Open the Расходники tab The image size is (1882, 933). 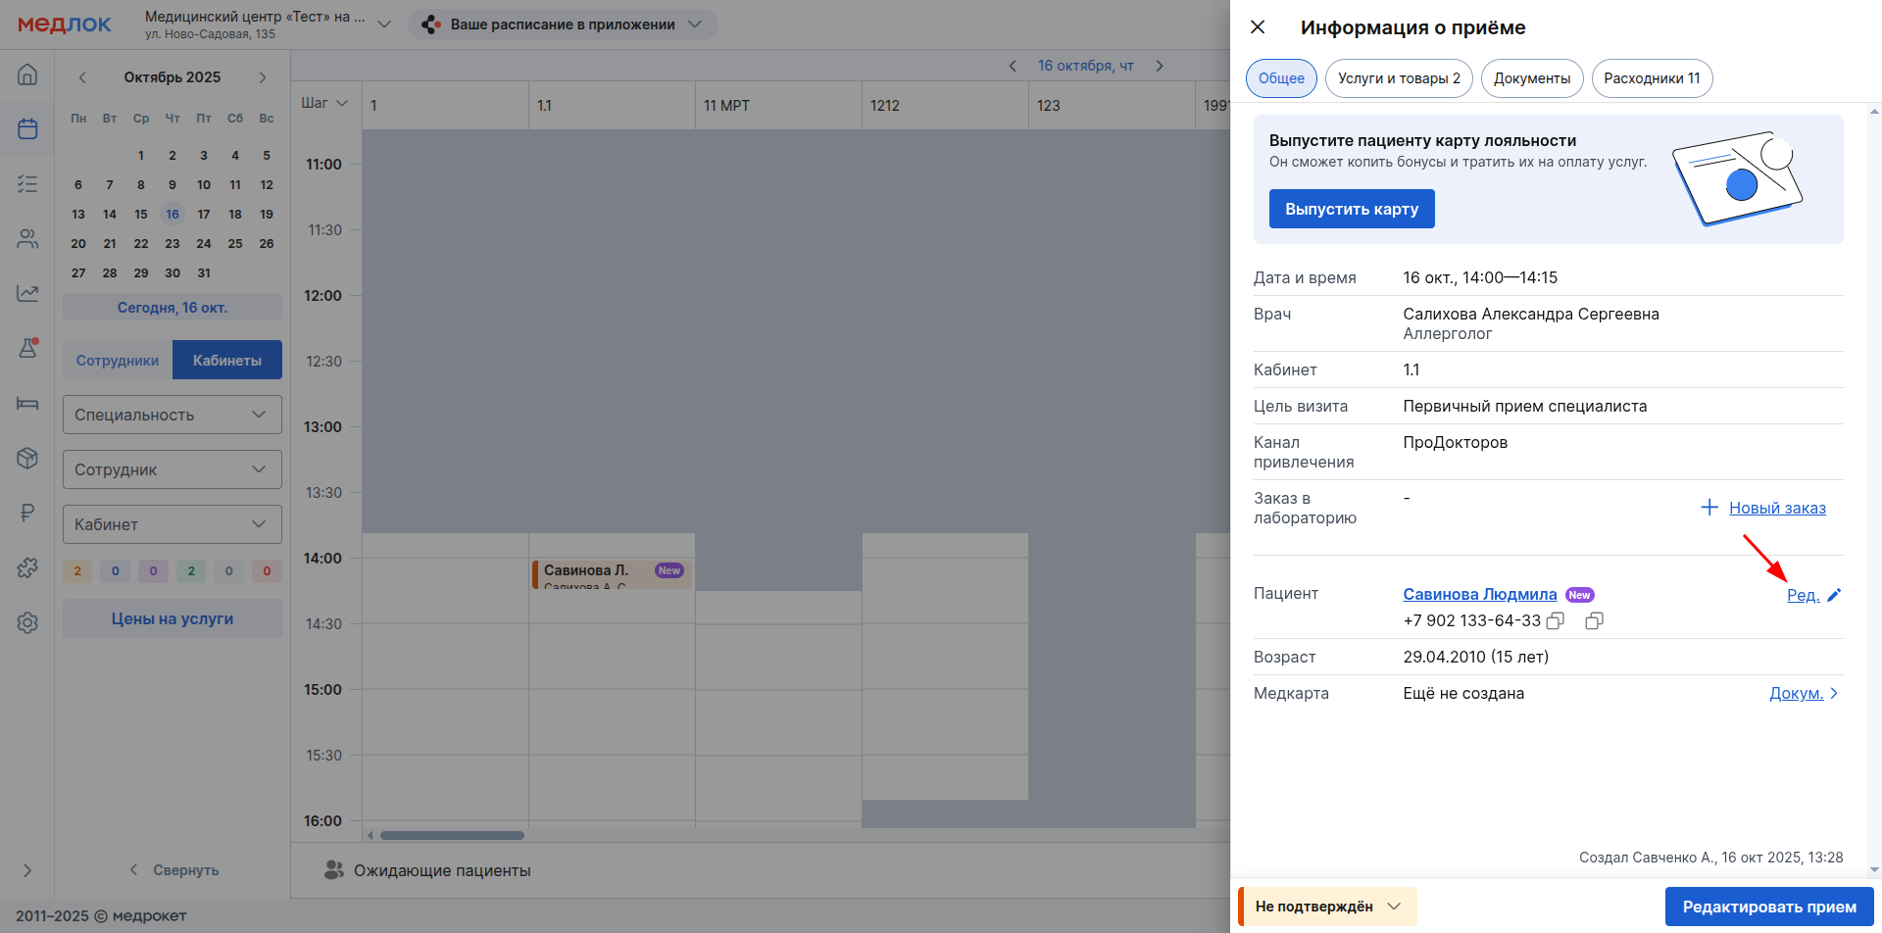pyautogui.click(x=1652, y=78)
